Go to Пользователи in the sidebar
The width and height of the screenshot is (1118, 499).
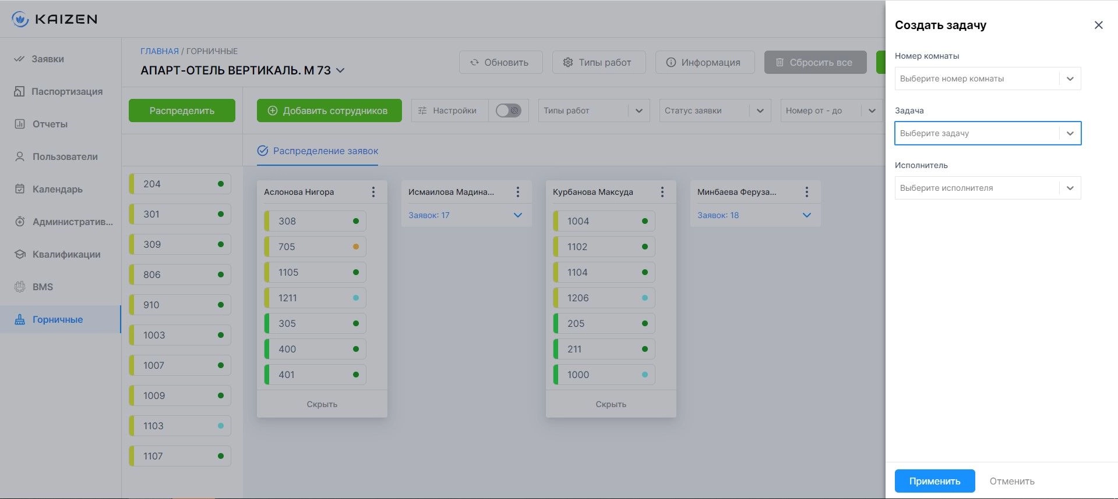tap(65, 156)
